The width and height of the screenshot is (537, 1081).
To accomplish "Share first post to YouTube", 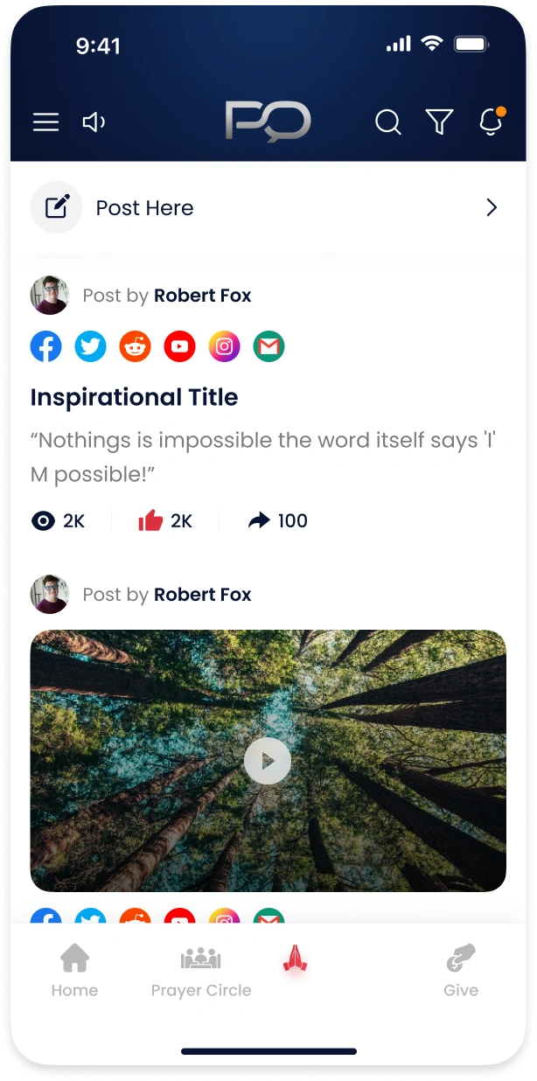I will coord(180,346).
